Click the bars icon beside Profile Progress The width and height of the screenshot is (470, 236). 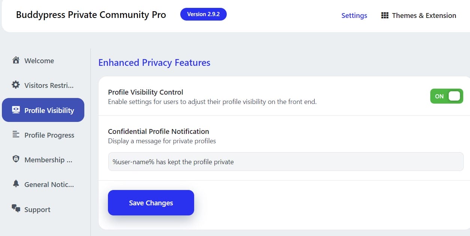click(x=16, y=135)
